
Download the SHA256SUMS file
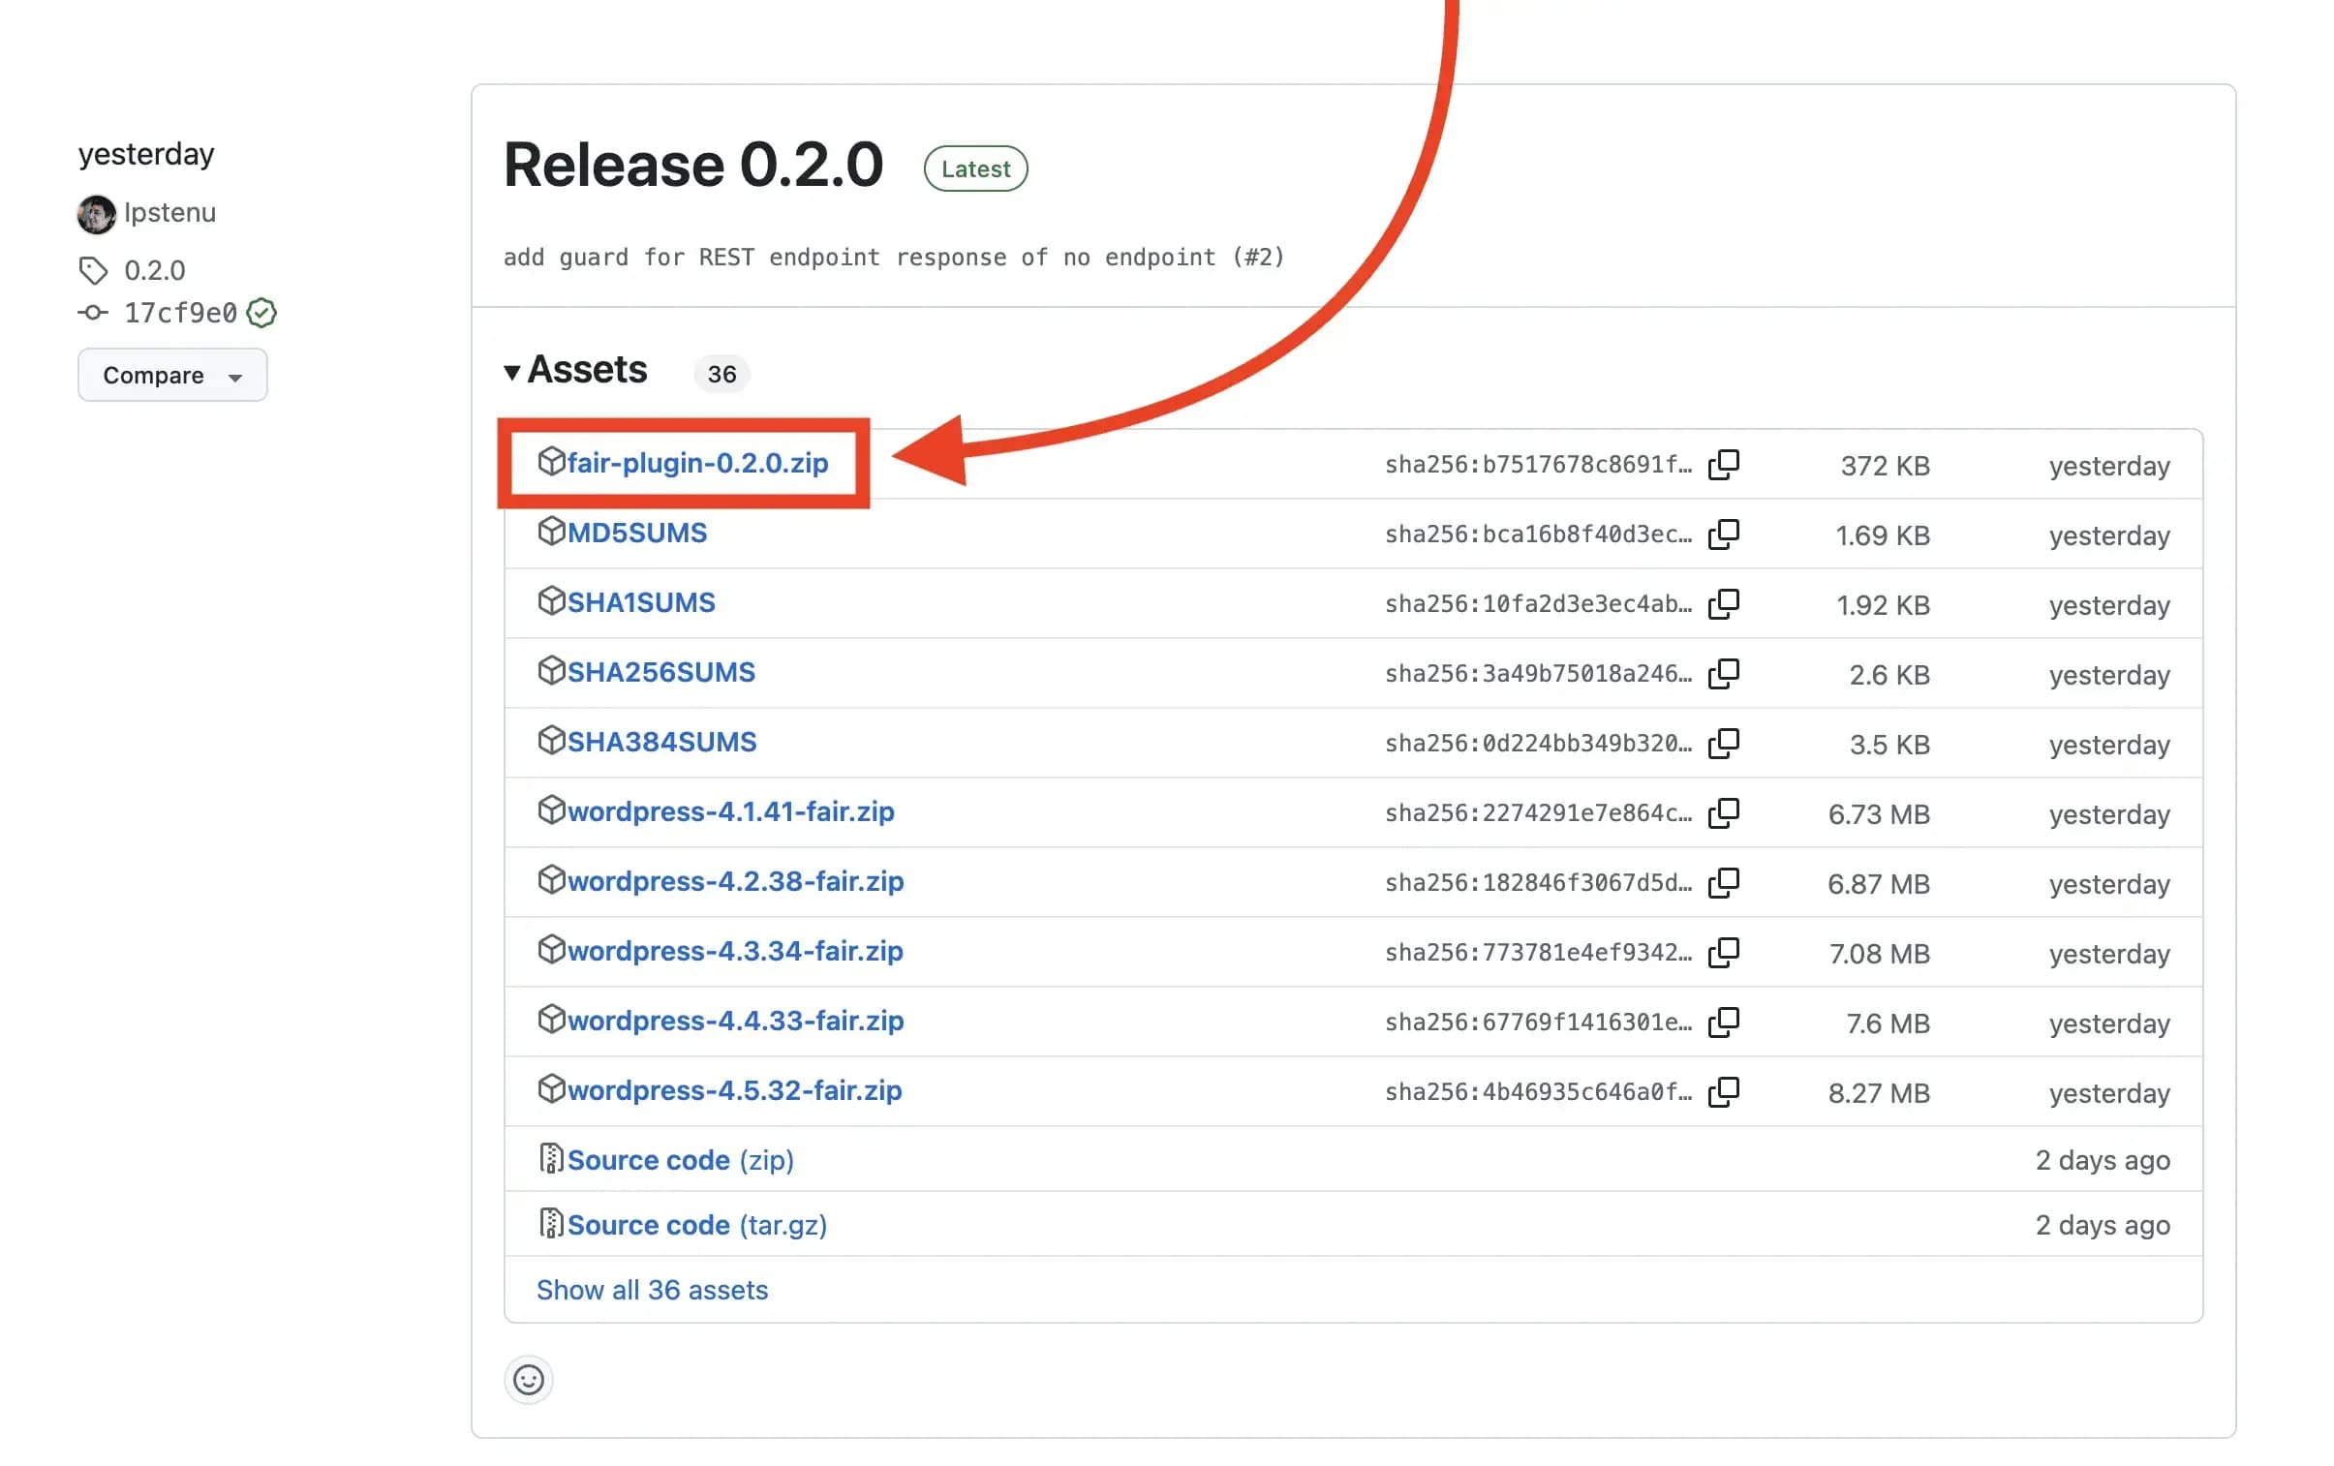tap(661, 672)
